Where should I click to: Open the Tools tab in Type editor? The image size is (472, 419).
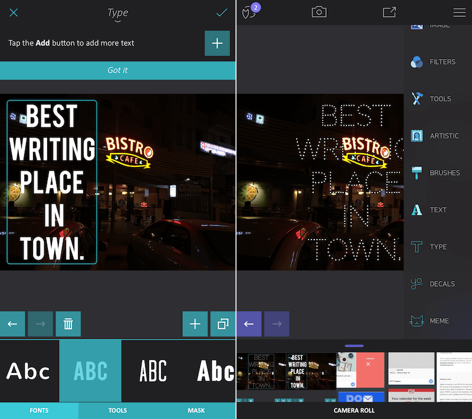coord(118,410)
